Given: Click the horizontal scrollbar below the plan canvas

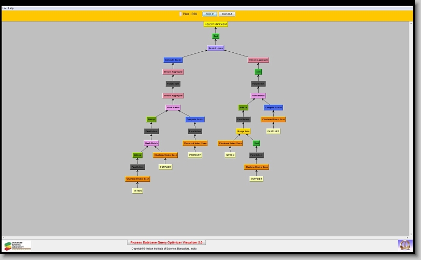Looking at the screenshot, I should coord(207,238).
